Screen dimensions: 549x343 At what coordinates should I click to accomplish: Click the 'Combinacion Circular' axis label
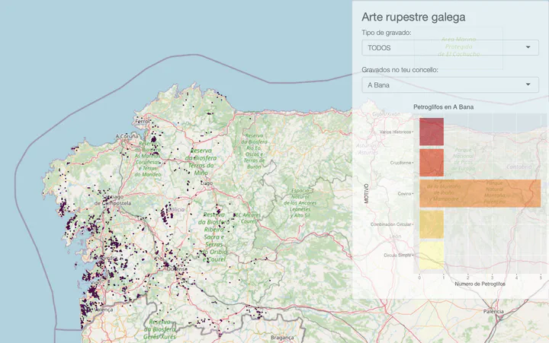point(390,224)
